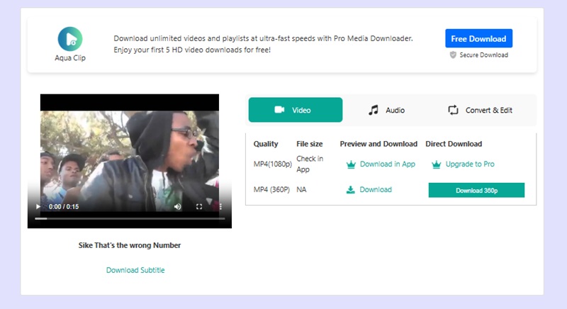
Task: Click the download arrow icon for MP4 360P
Action: coord(350,190)
